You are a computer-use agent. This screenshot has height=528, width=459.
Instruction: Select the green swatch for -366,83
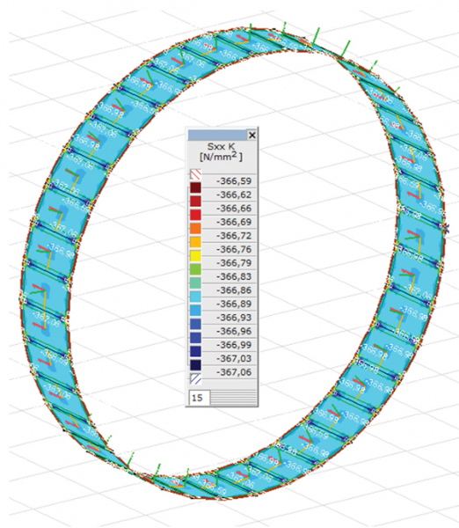pyautogui.click(x=195, y=270)
